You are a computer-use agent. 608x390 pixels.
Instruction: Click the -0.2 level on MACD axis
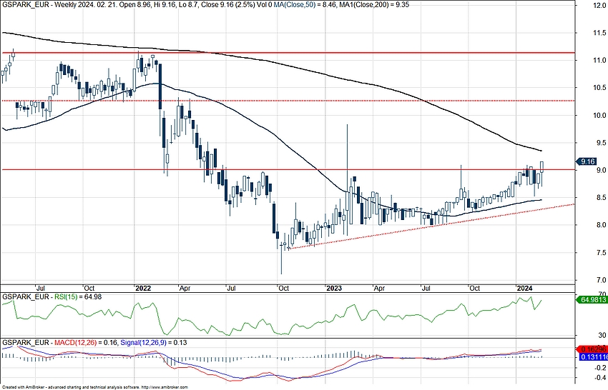pos(602,368)
